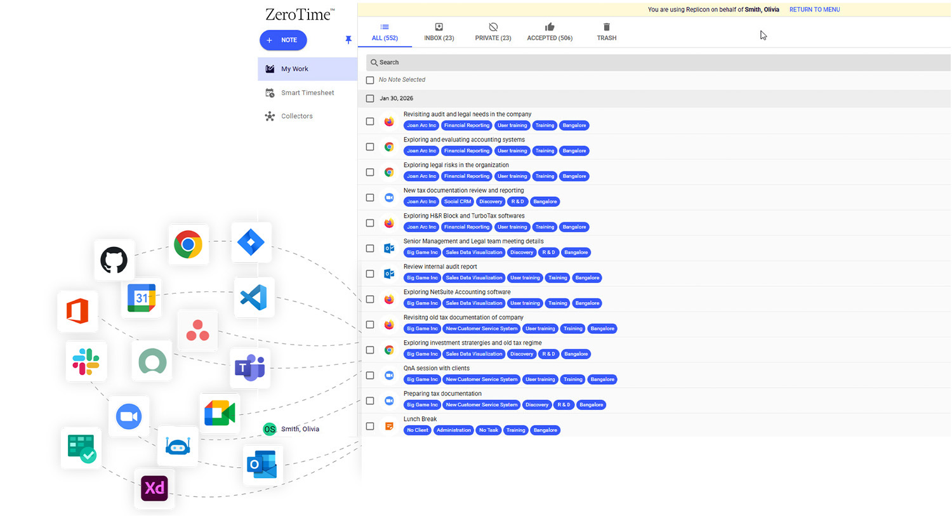Image resolution: width=952 pixels, height=516 pixels.
Task: Click Joan Arc Inc tag on Revisiting audit note
Action: click(x=421, y=126)
